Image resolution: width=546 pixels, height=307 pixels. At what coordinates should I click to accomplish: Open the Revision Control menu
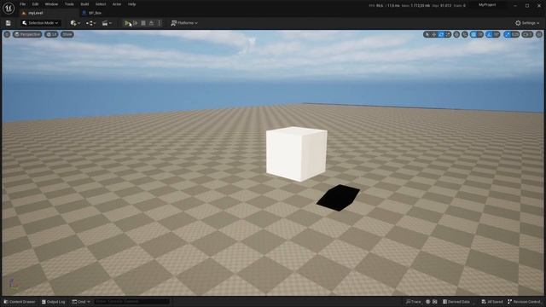[524, 302]
